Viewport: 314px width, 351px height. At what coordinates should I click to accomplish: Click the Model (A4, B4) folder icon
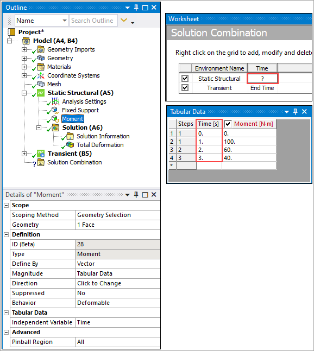pyautogui.click(x=26, y=41)
